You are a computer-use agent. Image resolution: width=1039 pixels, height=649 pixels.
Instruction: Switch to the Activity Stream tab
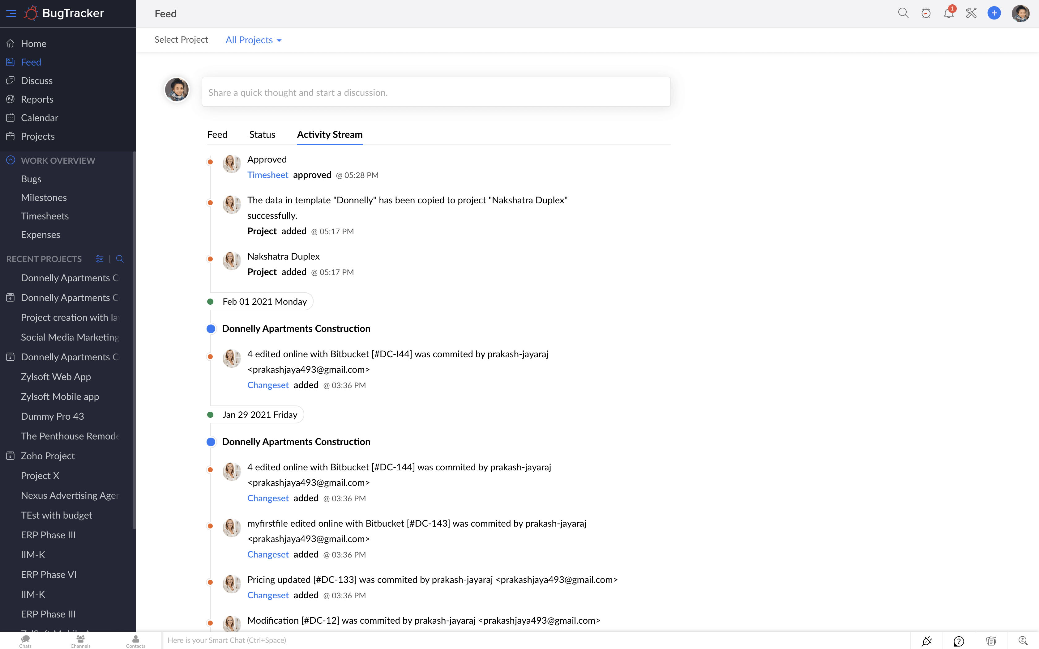(x=329, y=134)
